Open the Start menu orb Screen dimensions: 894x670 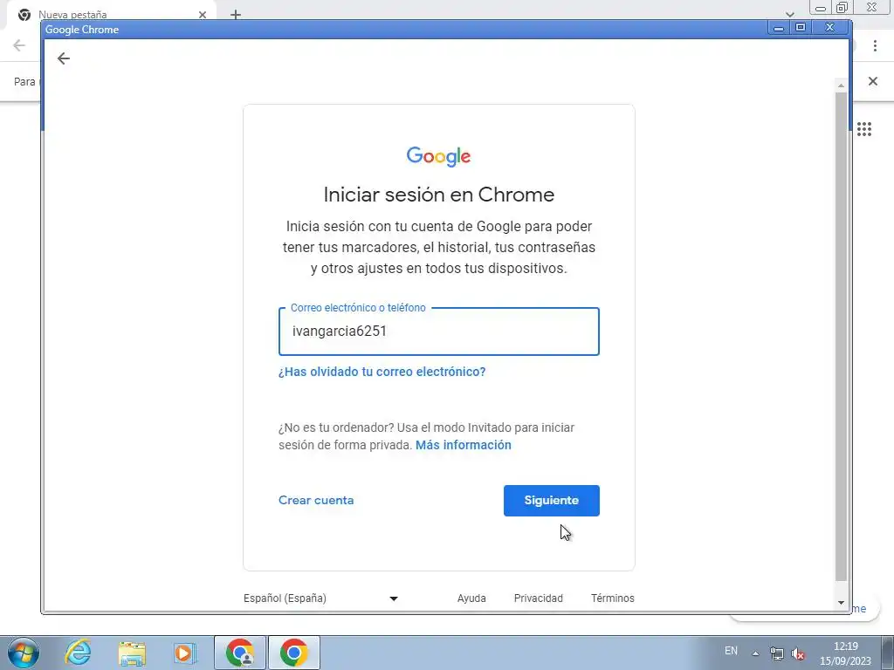point(24,653)
